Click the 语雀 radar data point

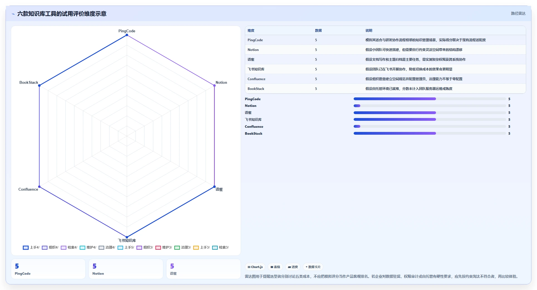tap(214, 186)
